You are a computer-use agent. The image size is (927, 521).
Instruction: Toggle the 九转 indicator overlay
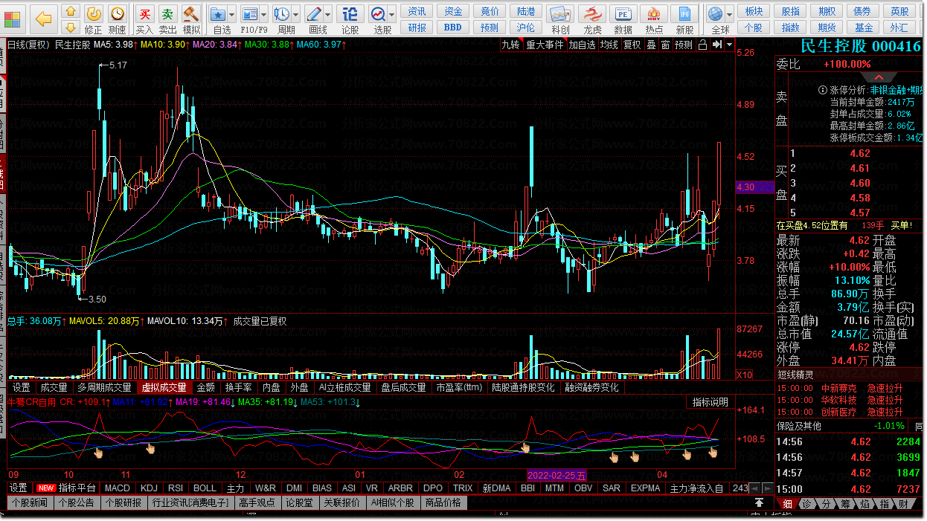click(510, 45)
